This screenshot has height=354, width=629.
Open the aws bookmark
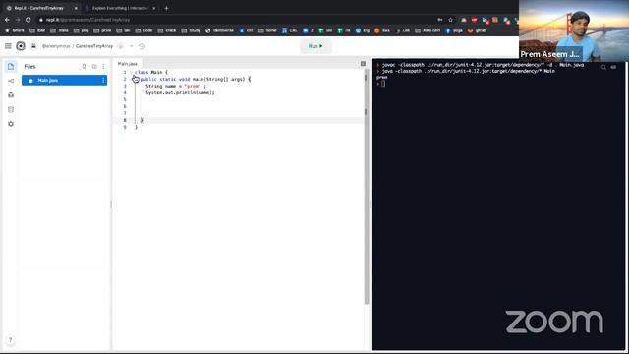point(382,30)
